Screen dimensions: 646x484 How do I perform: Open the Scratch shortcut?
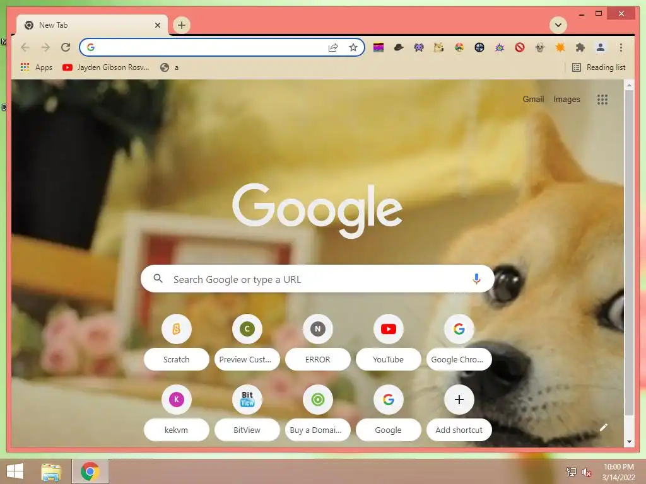pyautogui.click(x=177, y=342)
